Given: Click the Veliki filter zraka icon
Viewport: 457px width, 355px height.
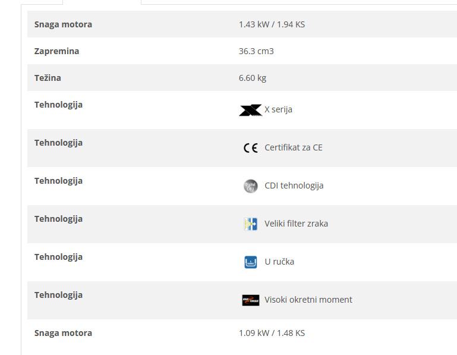Looking at the screenshot, I should pos(251,224).
